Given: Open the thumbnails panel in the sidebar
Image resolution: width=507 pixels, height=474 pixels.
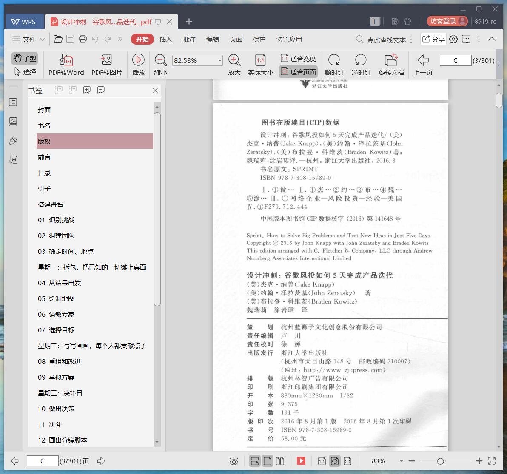Looking at the screenshot, I should (13, 122).
